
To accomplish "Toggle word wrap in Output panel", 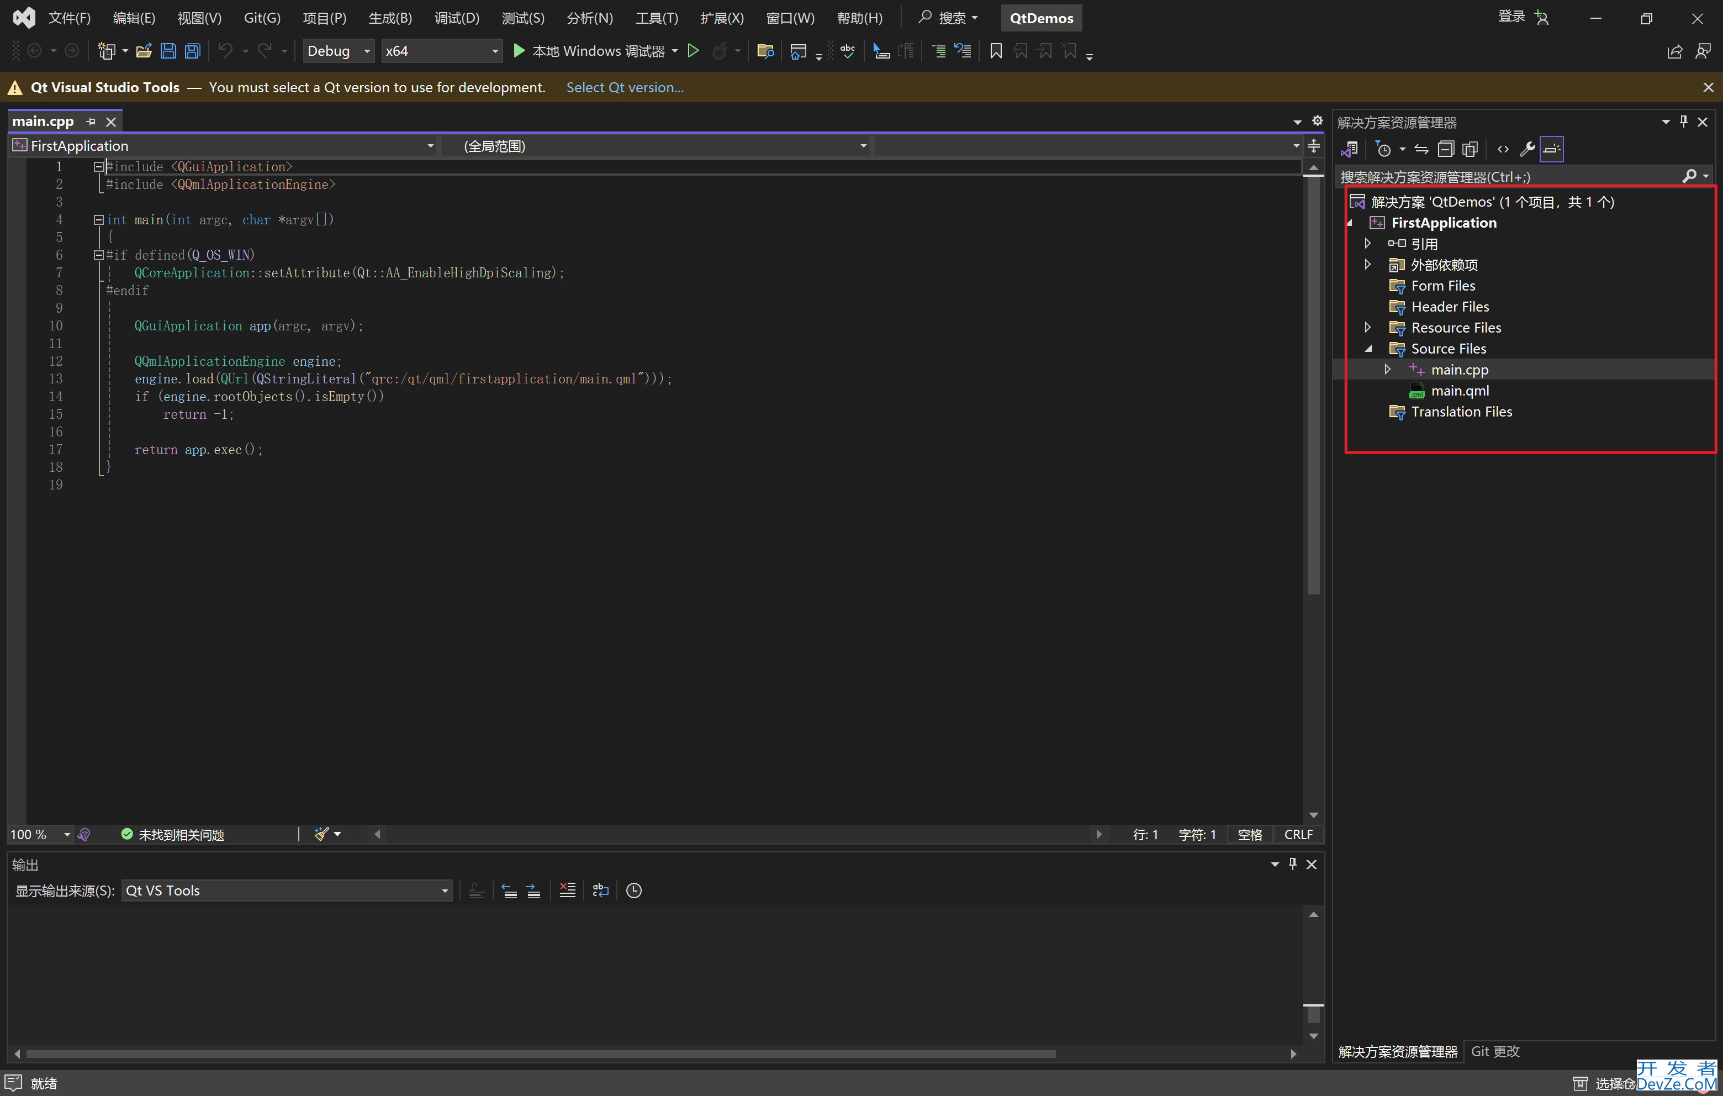I will point(600,890).
